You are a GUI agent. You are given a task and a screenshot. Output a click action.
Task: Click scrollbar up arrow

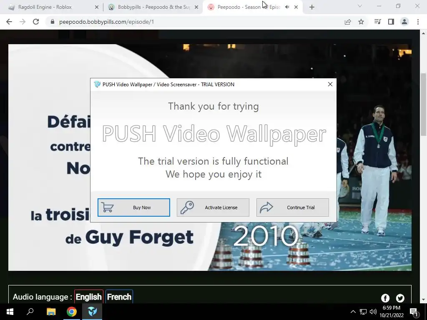423,33
